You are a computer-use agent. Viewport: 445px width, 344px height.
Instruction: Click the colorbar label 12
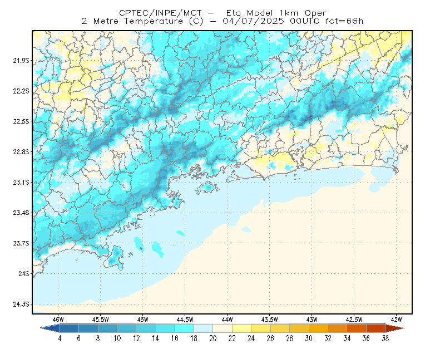point(136,338)
